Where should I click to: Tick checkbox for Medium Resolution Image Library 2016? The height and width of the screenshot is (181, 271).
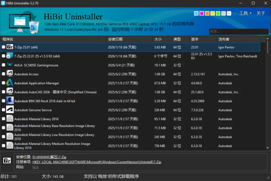point(4,146)
